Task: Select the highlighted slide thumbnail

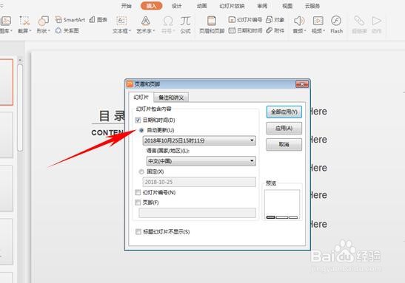Action: [6, 82]
